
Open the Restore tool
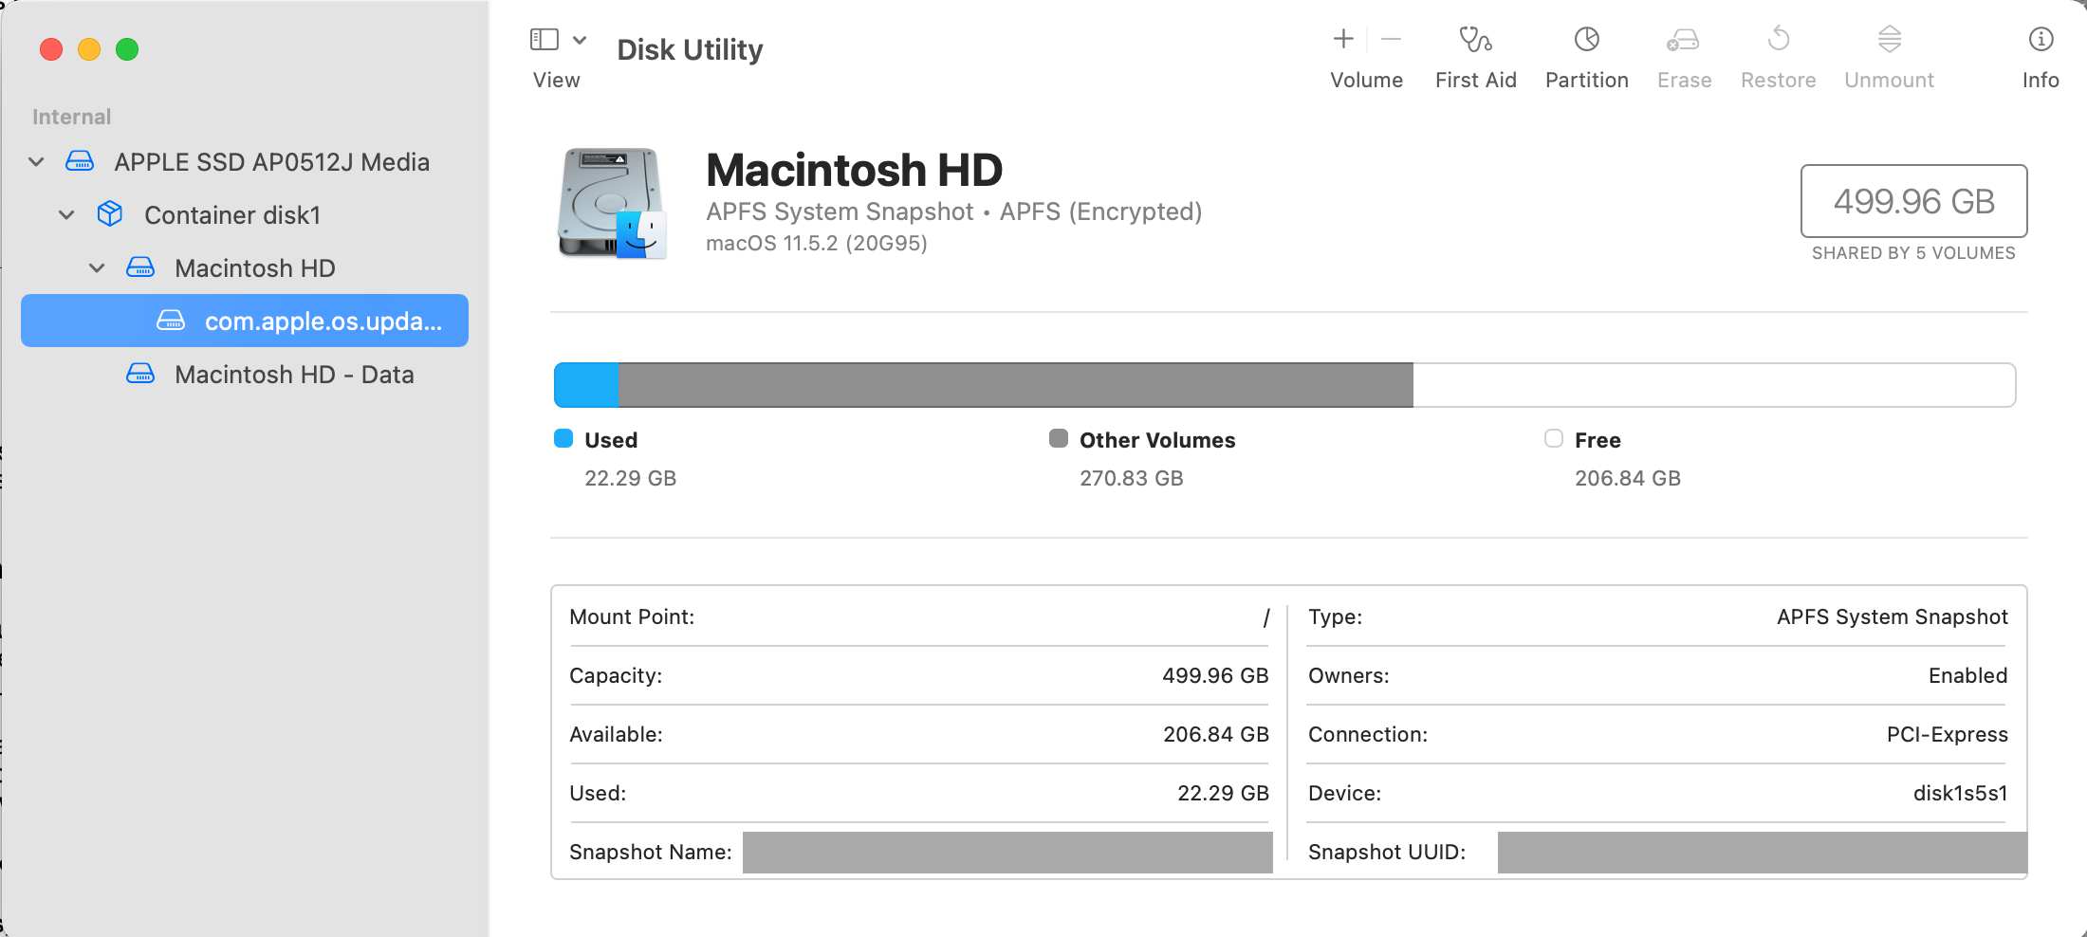click(x=1778, y=52)
